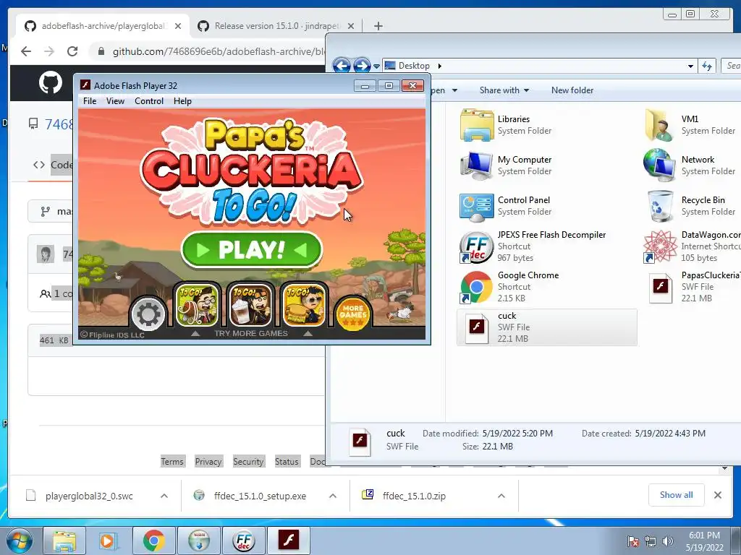
Task: Click the Terms footer link on GitHub
Action: (x=172, y=462)
